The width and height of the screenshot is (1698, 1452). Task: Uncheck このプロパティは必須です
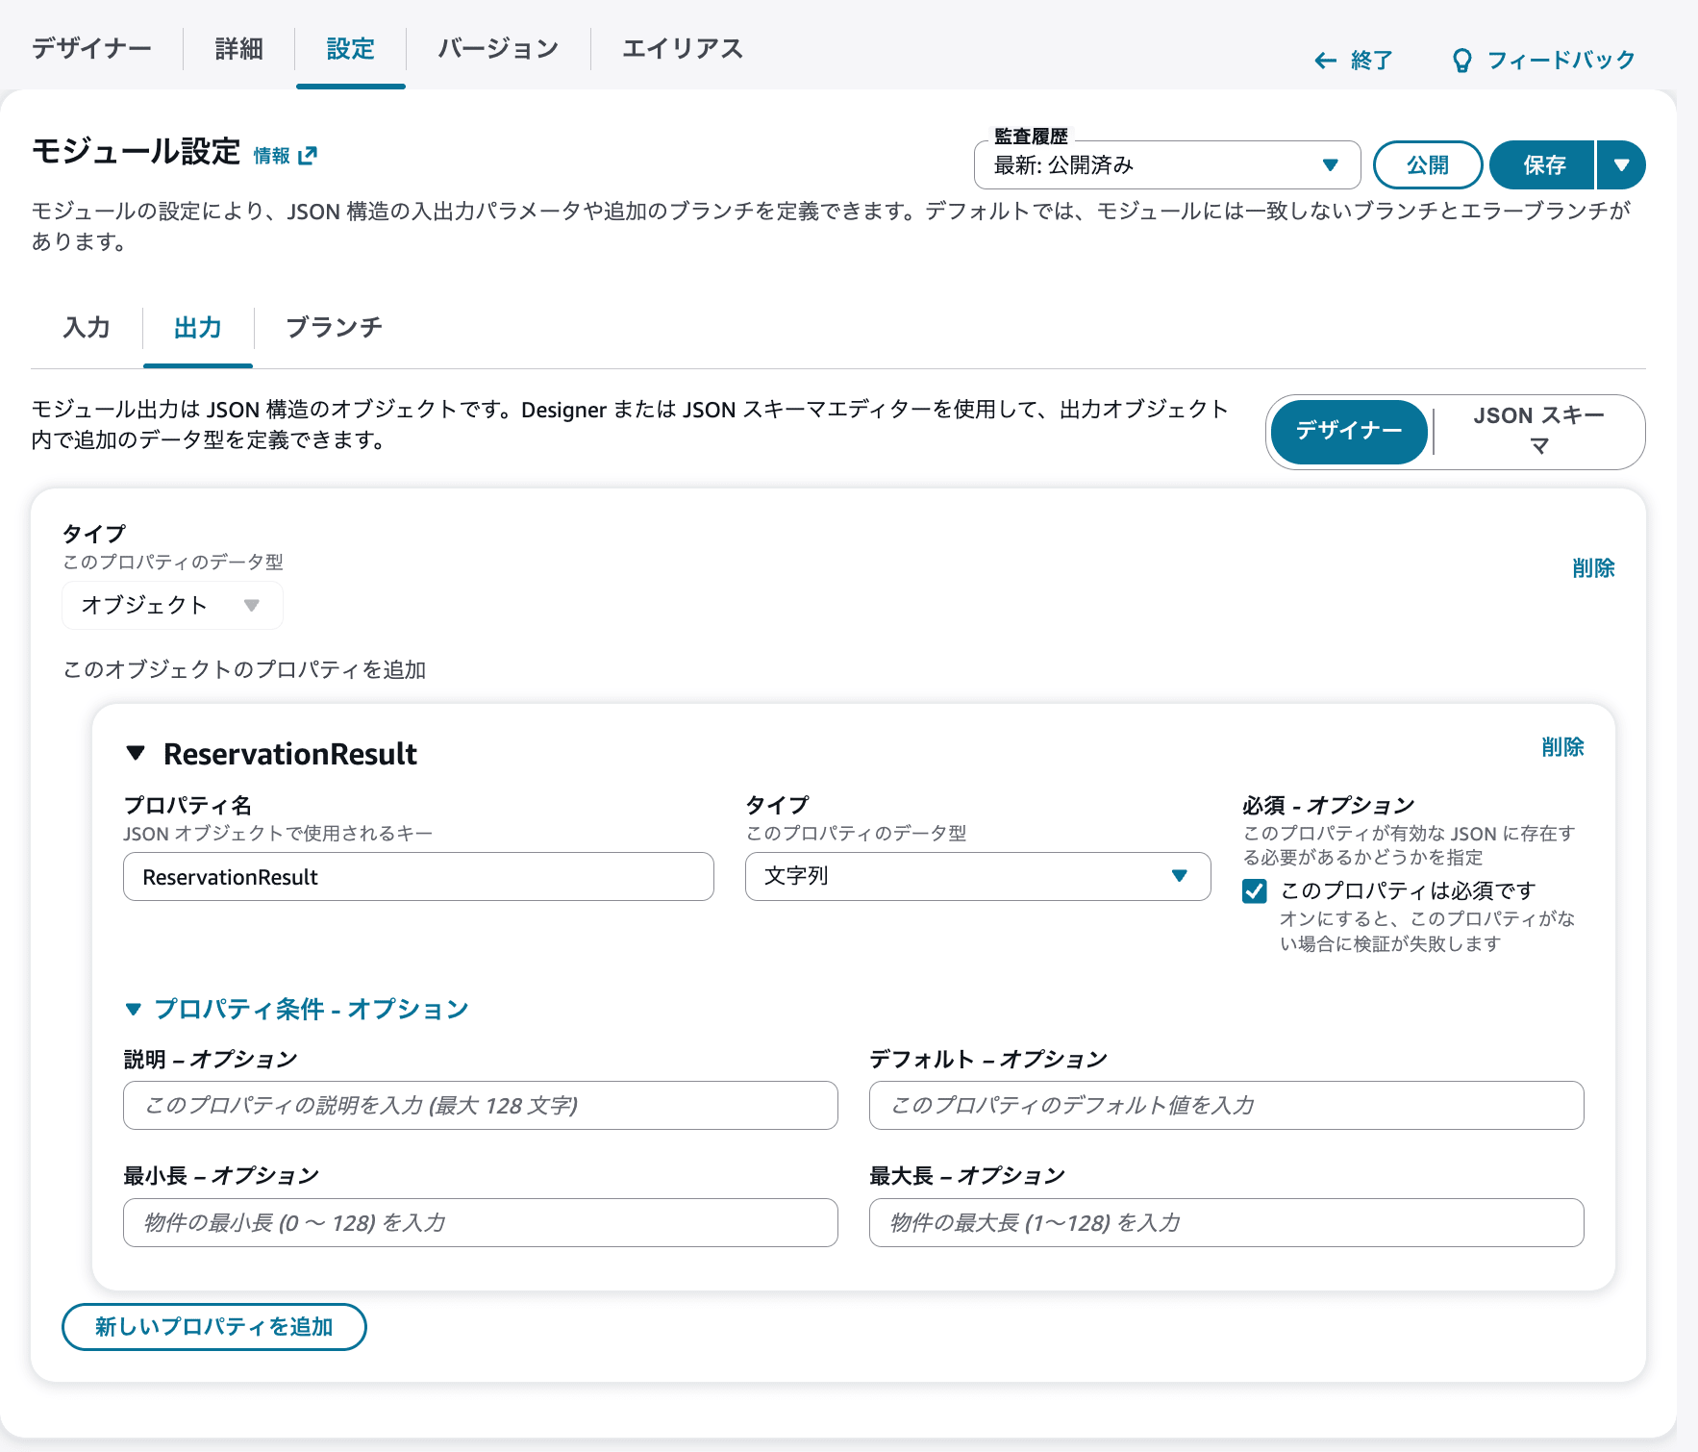tap(1253, 892)
